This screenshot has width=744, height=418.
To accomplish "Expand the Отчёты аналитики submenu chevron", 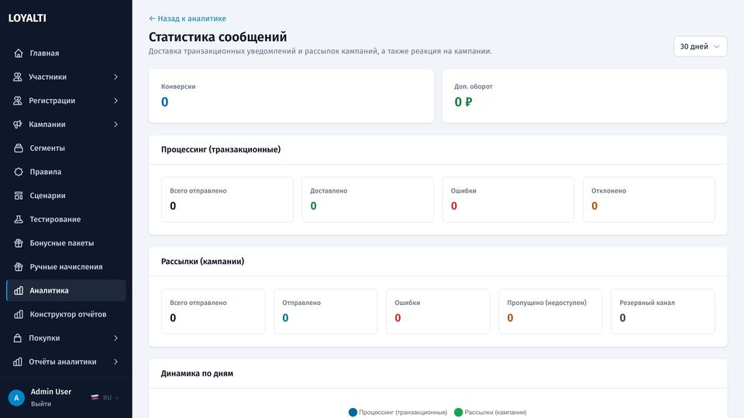I will [115, 361].
